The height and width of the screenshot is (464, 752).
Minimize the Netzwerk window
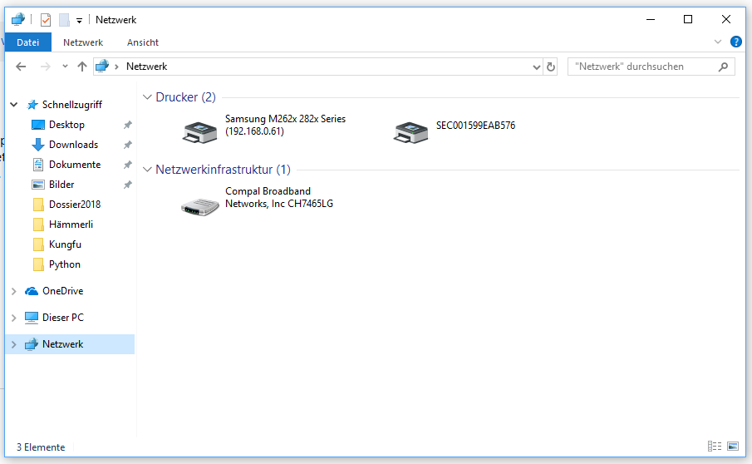651,20
